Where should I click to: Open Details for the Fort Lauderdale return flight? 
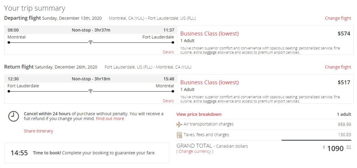168,101
